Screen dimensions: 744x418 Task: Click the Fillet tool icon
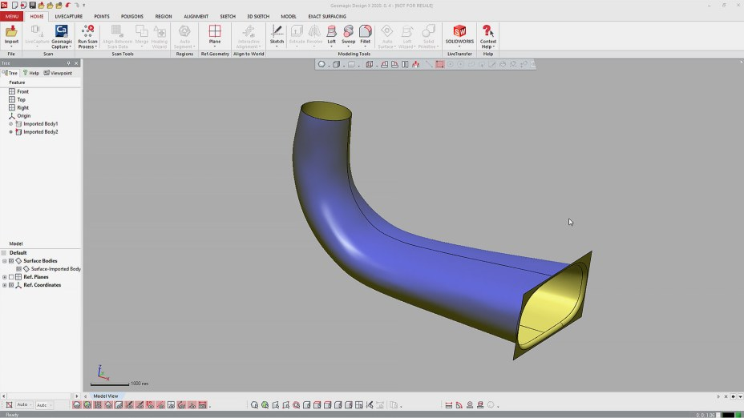(x=366, y=34)
